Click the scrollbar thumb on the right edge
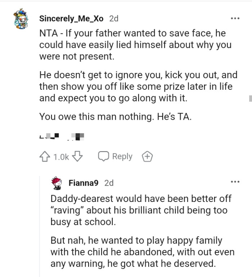This screenshot has height=277, width=252. tap(250, 98)
